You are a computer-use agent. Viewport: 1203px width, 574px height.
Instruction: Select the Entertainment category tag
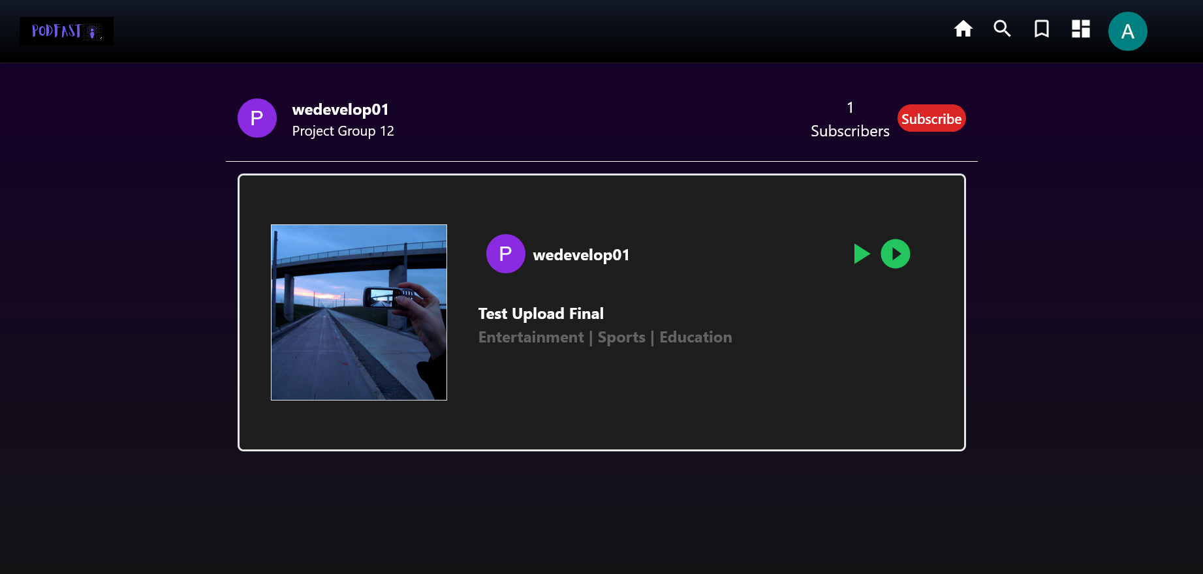coord(531,337)
